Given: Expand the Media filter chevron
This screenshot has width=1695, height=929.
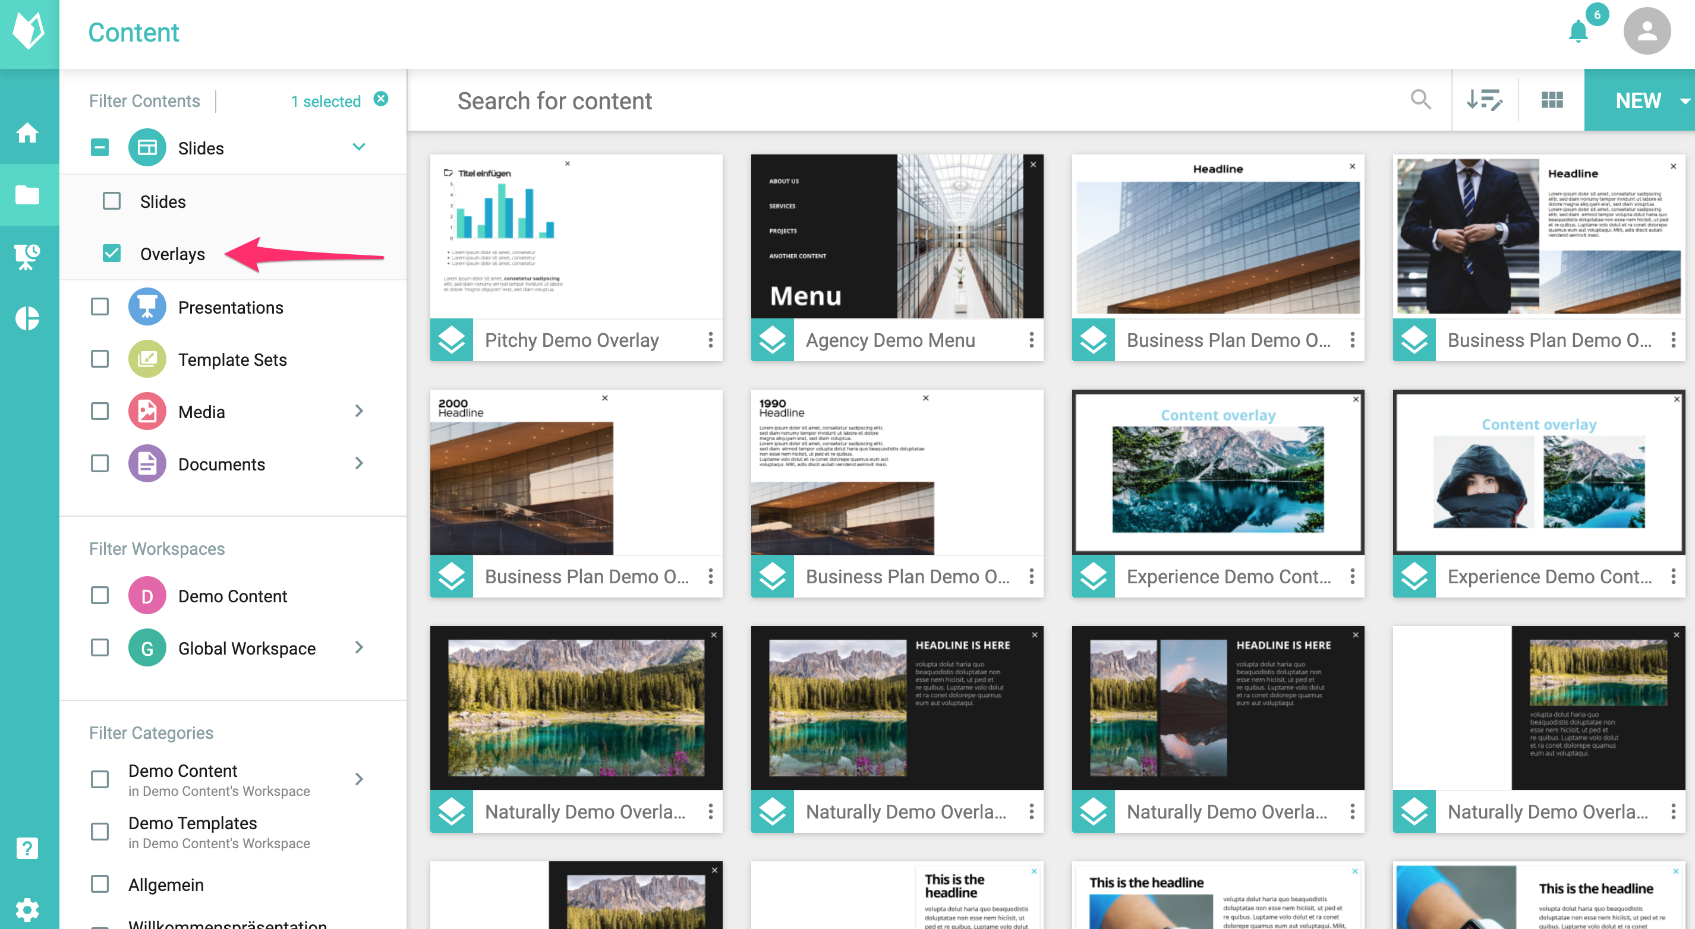Looking at the screenshot, I should [358, 411].
